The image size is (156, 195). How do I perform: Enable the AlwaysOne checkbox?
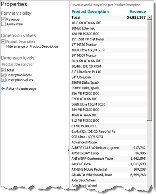point(3,24)
